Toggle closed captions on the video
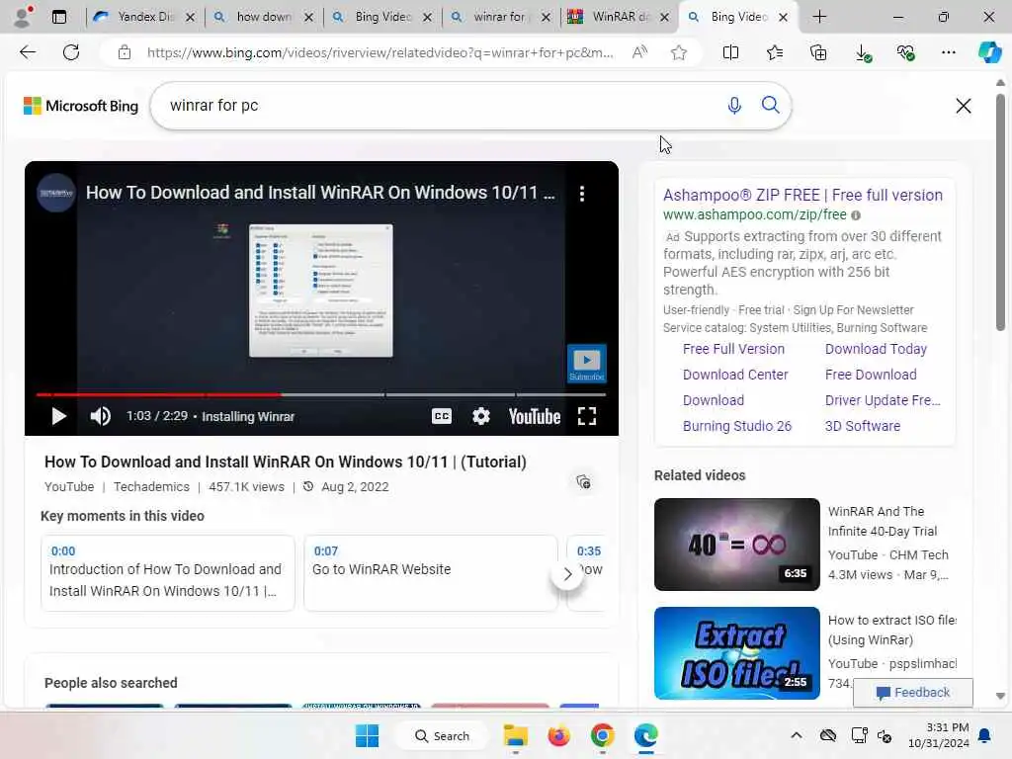 442,416
